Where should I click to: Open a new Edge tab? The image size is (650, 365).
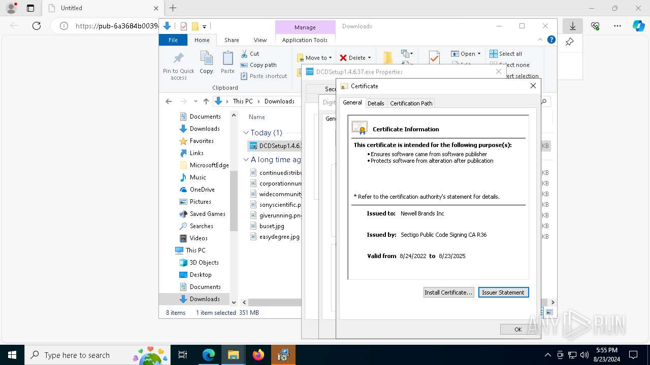point(173,8)
